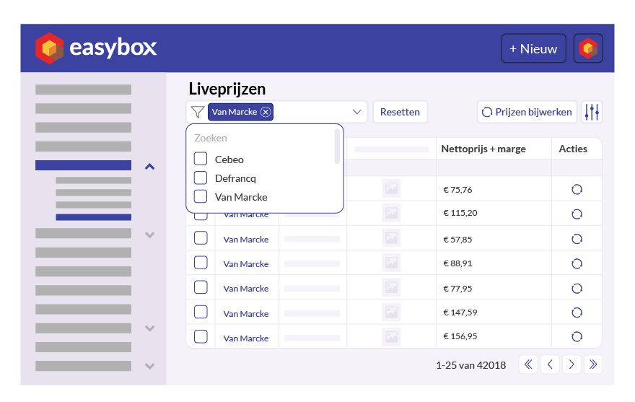
Task: Go to the previous results page
Action: 550,364
